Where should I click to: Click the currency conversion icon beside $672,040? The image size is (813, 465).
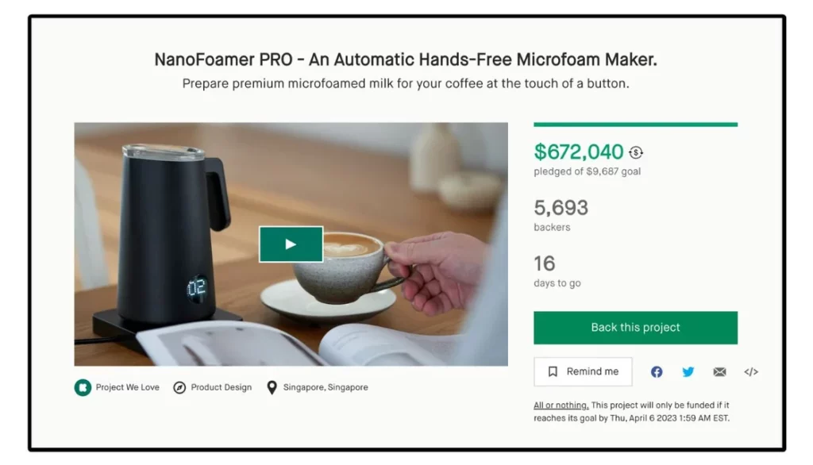tap(636, 152)
